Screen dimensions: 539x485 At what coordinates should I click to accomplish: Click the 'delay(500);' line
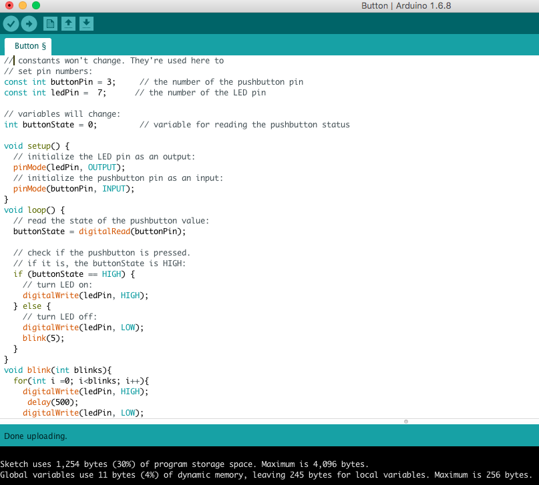(x=53, y=402)
